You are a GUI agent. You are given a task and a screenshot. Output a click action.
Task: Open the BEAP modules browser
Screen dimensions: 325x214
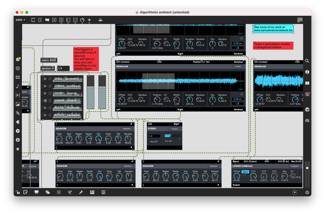click(x=18, y=140)
